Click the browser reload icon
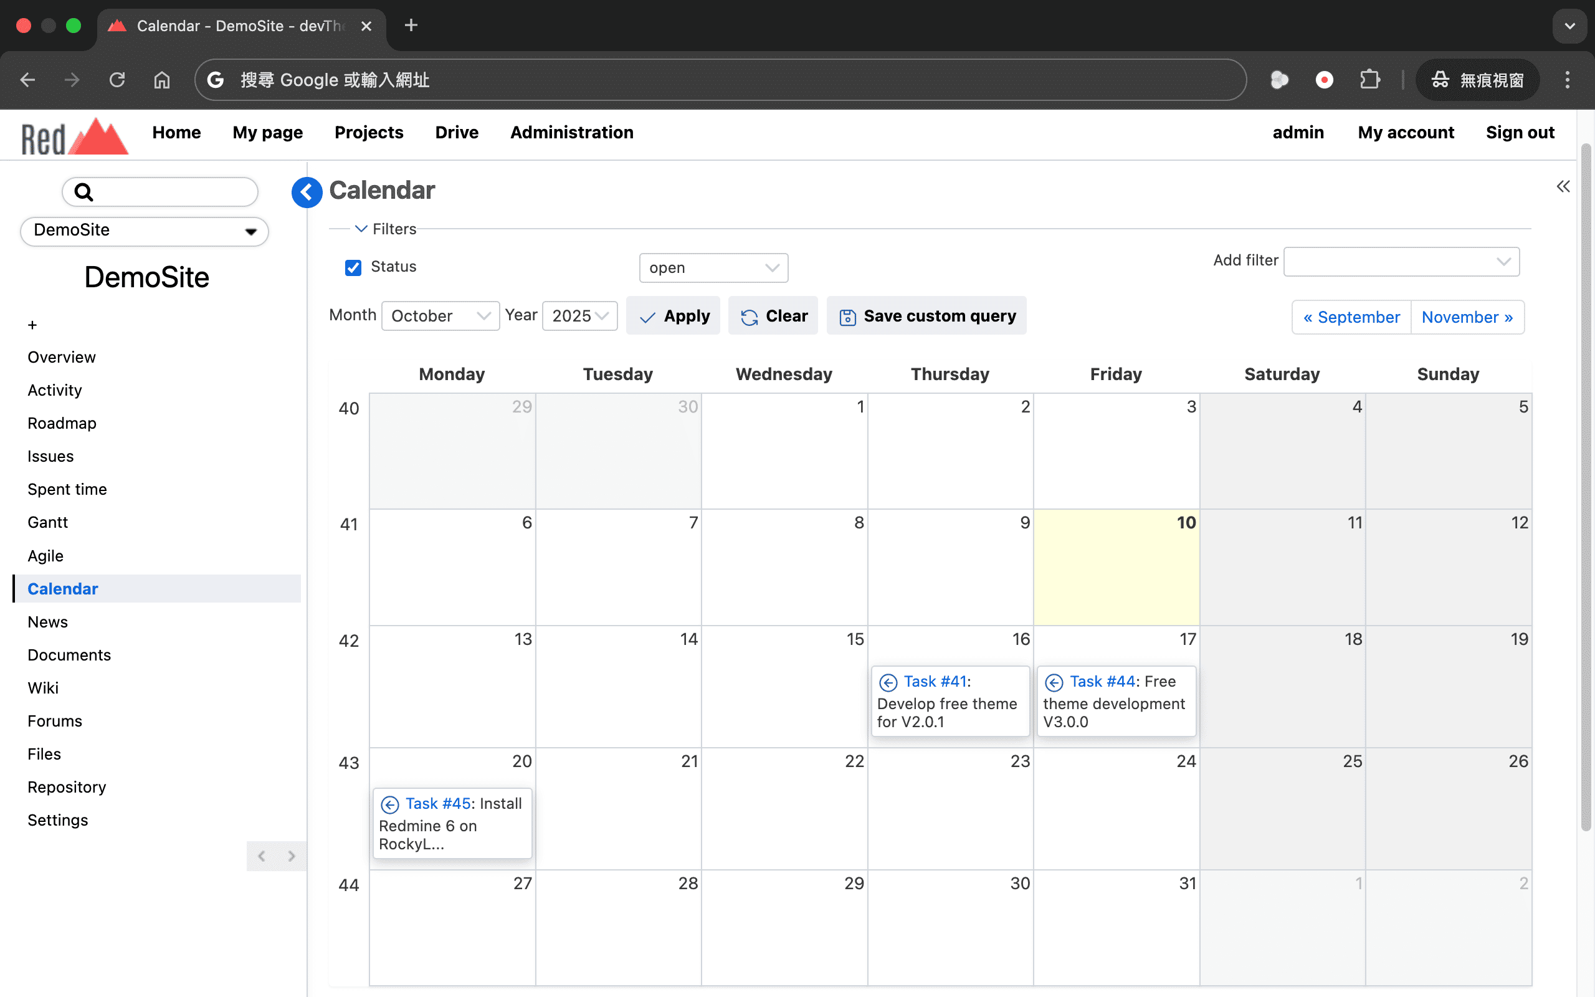 (117, 80)
